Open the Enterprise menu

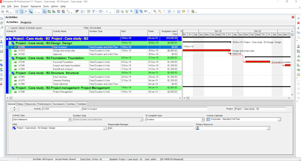point(36,6)
